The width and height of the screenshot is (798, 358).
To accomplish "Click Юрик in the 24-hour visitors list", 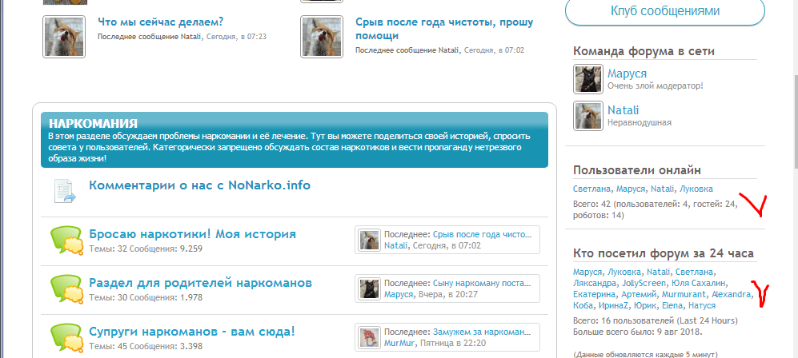I will pyautogui.click(x=647, y=306).
